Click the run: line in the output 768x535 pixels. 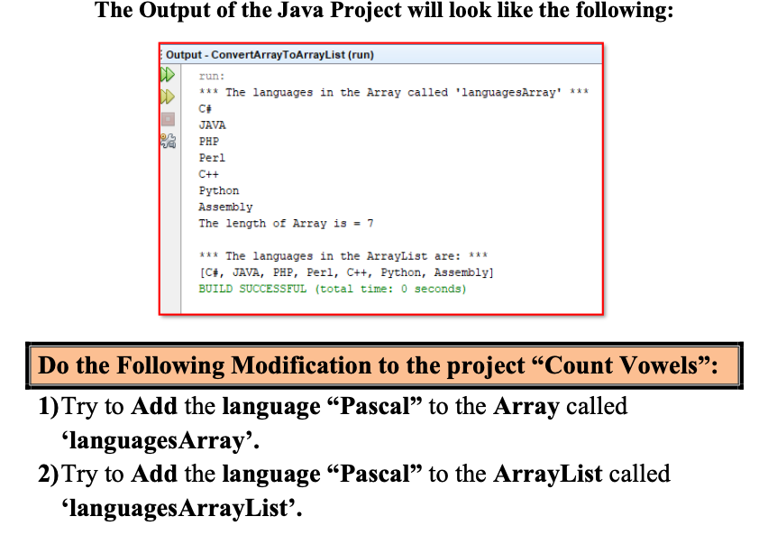pos(211,75)
